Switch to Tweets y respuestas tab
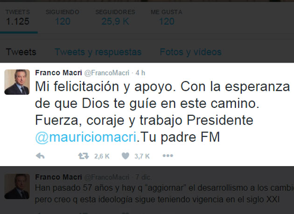The image size is (294, 214). click(x=98, y=52)
